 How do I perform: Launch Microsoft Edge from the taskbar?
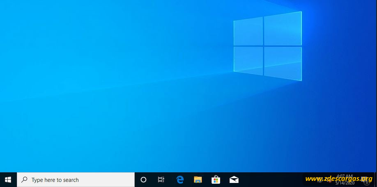point(180,180)
